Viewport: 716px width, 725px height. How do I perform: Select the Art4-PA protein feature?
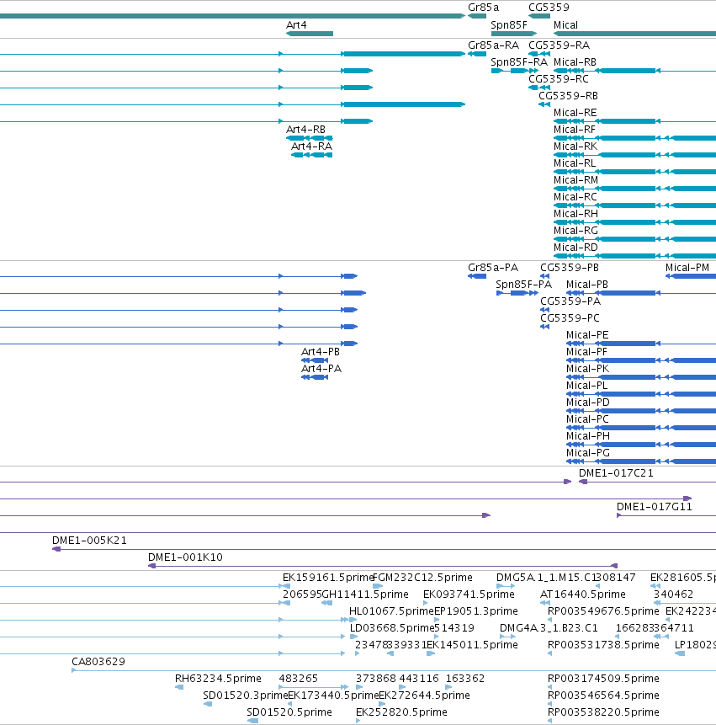(315, 377)
